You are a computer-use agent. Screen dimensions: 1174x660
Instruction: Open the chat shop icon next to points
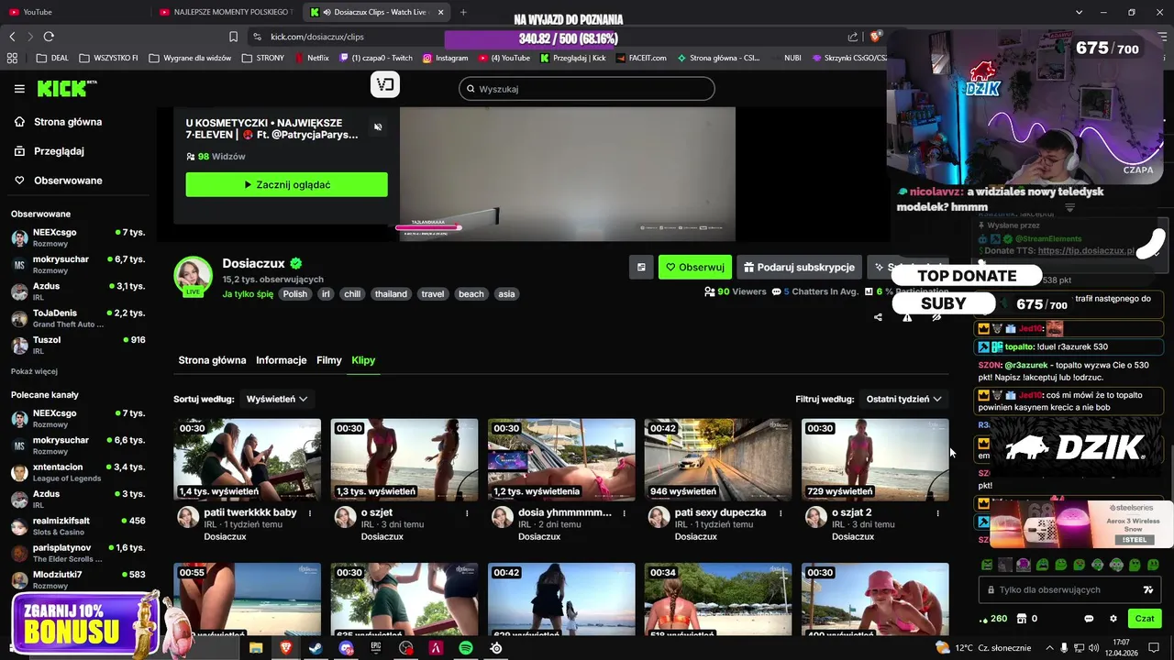point(1023,619)
